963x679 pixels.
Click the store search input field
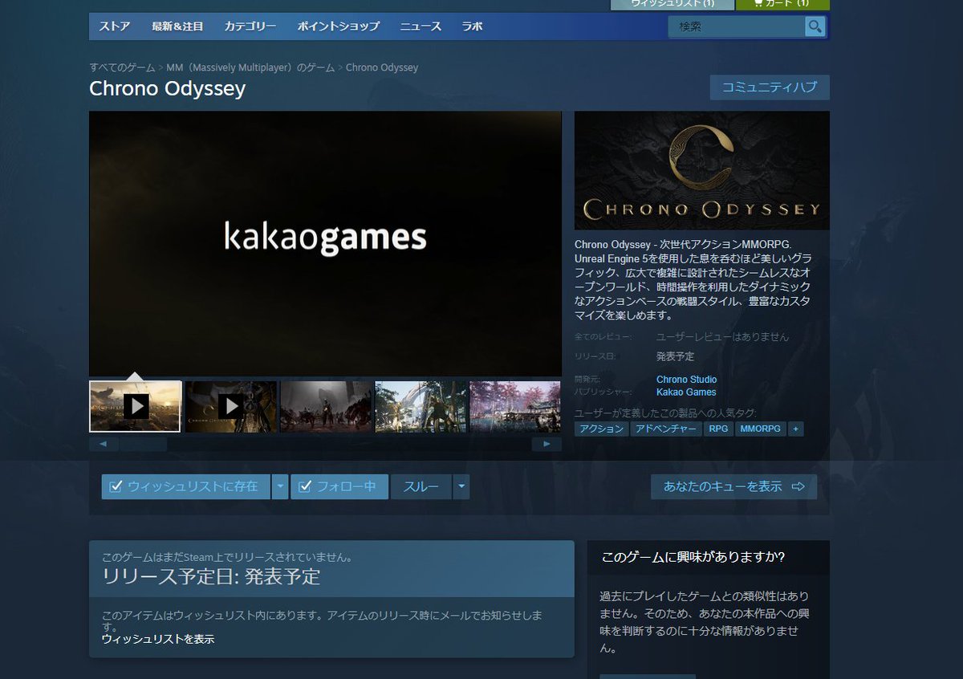point(737,26)
